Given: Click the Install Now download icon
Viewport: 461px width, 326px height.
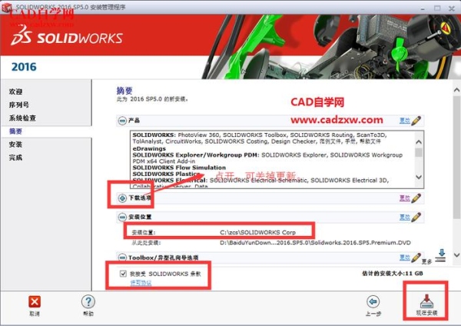Looking at the screenshot, I should [x=426, y=301].
